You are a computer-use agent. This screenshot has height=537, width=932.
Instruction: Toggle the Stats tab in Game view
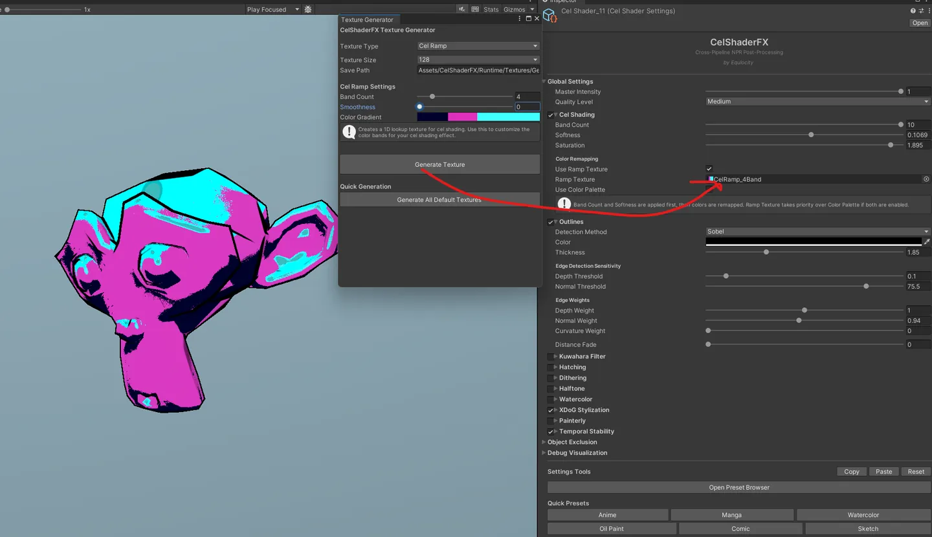click(x=491, y=9)
